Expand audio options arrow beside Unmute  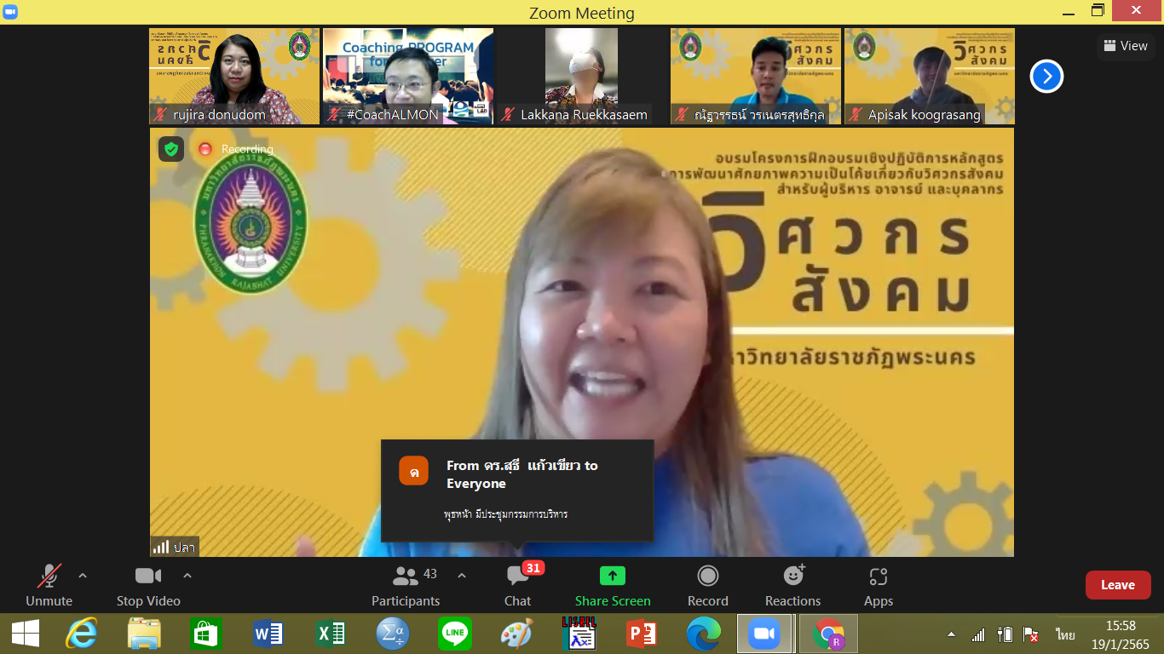pos(83,577)
